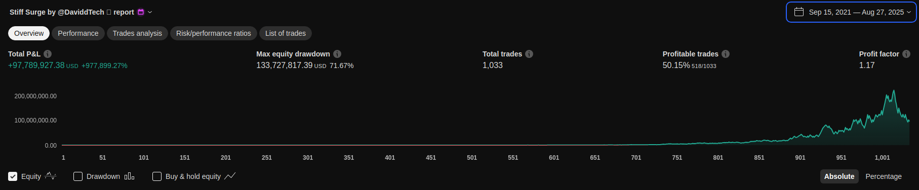Click the Profit factor info icon
This screenshot has height=190, width=919.
(x=906, y=54)
